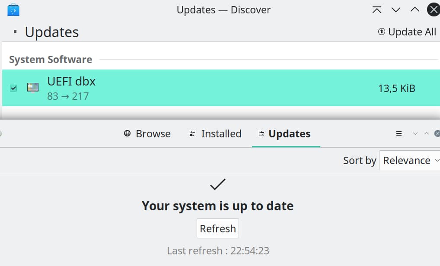Click the small grey close button in lower window
The height and width of the screenshot is (266, 440).
pos(437,133)
